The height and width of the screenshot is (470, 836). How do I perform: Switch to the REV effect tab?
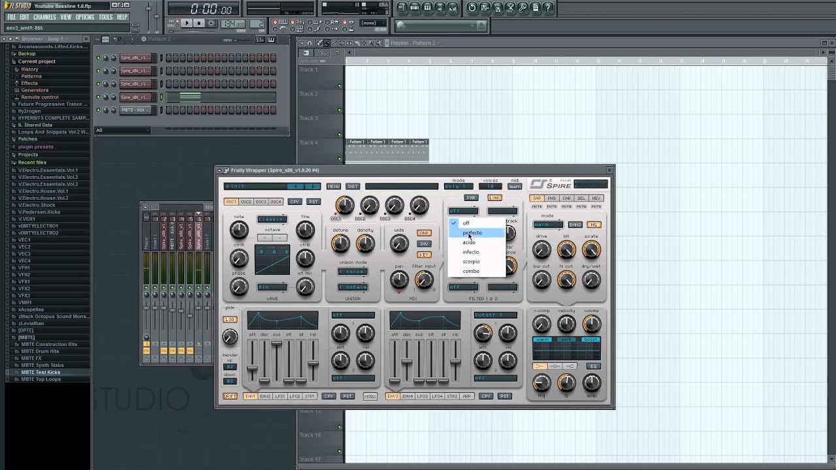coord(596,198)
